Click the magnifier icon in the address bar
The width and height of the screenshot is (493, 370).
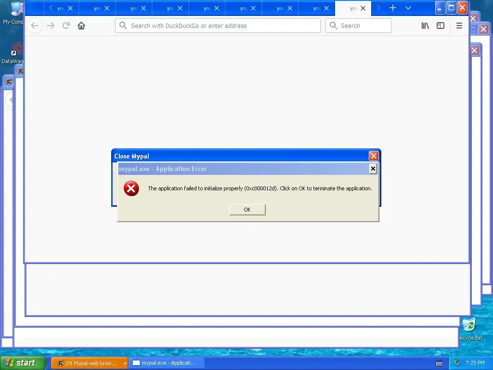[123, 26]
